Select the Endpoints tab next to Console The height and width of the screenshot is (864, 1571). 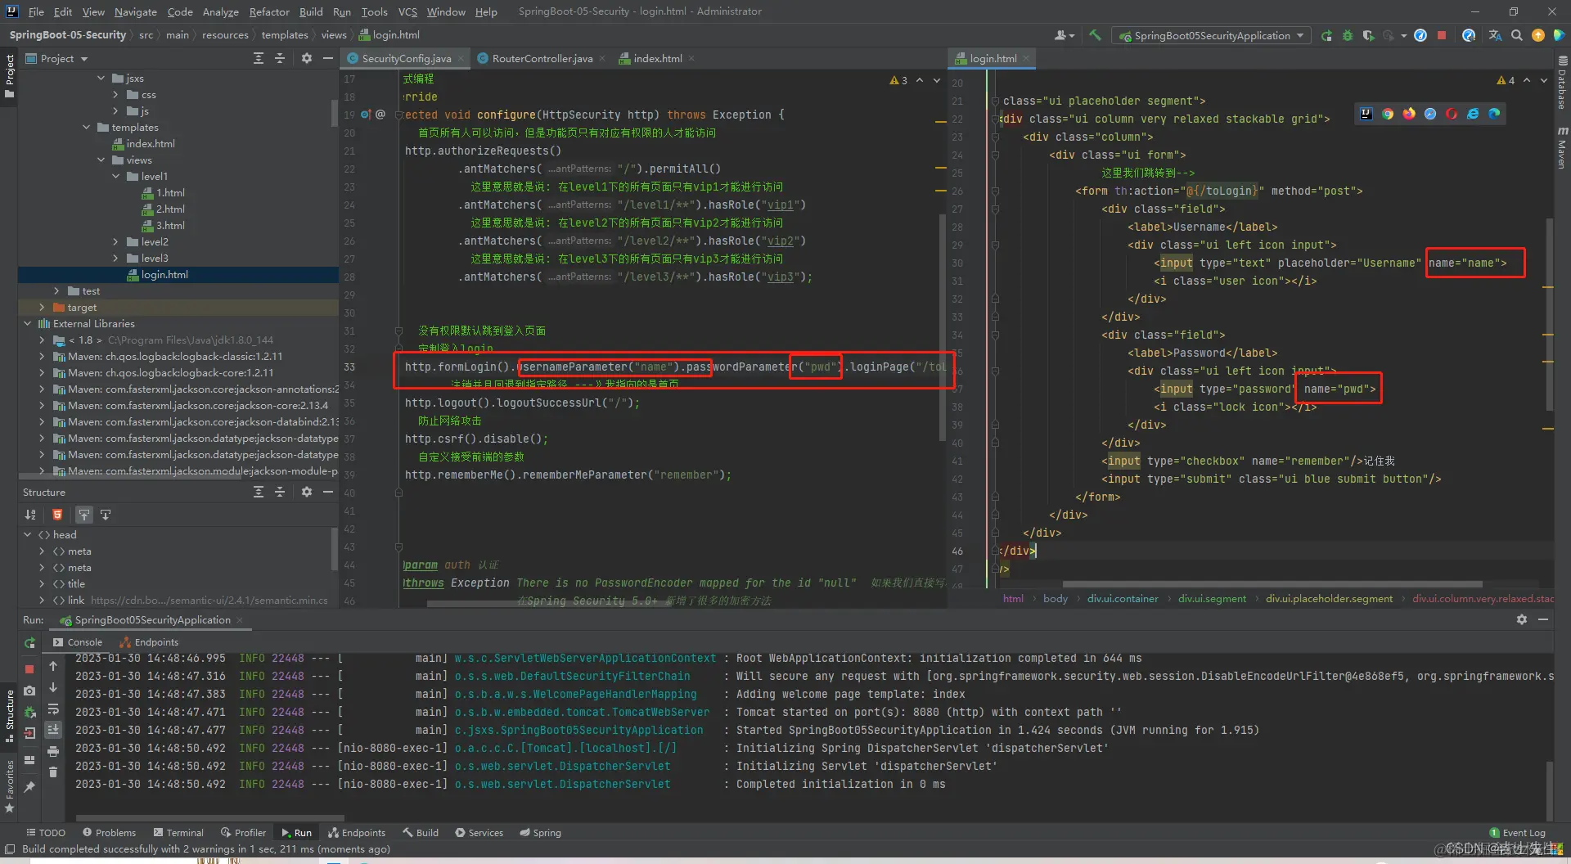pyautogui.click(x=149, y=642)
